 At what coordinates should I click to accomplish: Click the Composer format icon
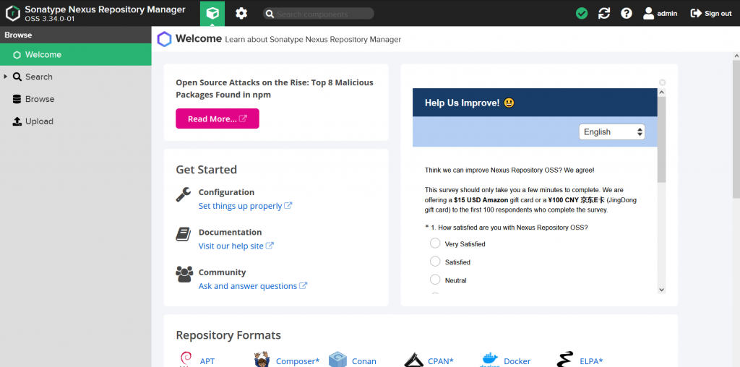pos(261,360)
